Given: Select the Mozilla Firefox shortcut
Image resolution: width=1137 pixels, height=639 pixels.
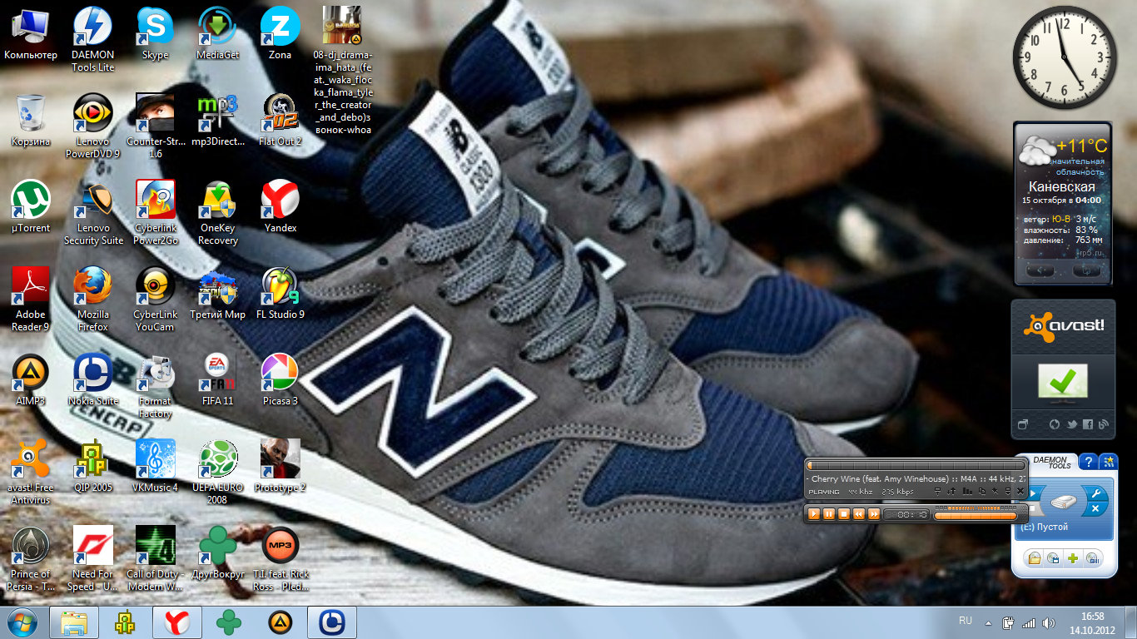Looking at the screenshot, I should 93,300.
